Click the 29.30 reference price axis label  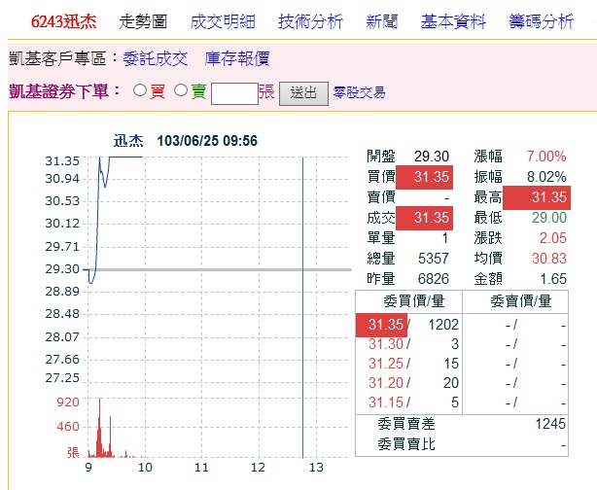pyautogui.click(x=62, y=269)
